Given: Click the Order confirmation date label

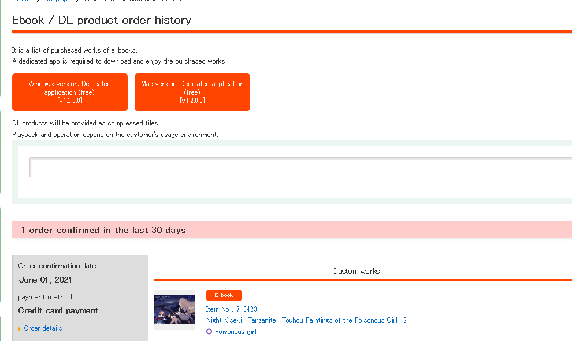Looking at the screenshot, I should pyautogui.click(x=57, y=266).
